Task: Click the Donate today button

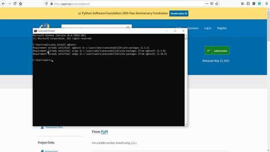Action: [x=179, y=14]
